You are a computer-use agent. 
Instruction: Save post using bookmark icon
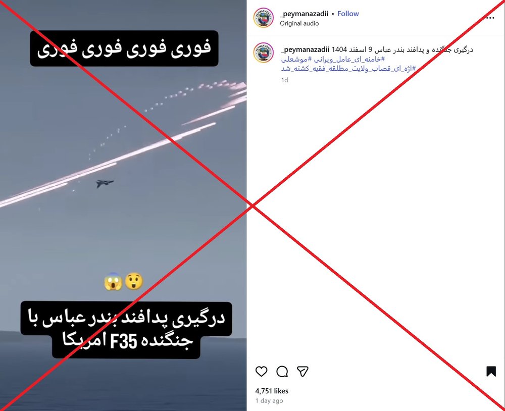click(x=491, y=372)
